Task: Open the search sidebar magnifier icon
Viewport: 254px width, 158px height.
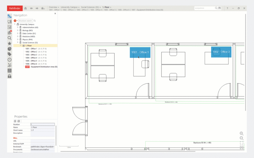Action: (9, 38)
